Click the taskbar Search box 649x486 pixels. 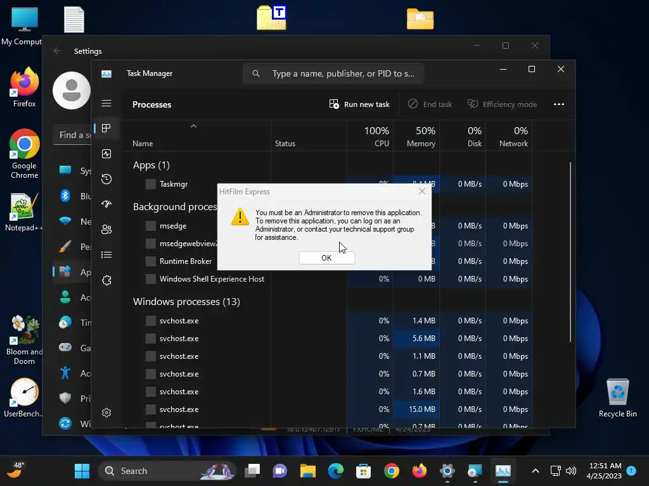pos(167,471)
